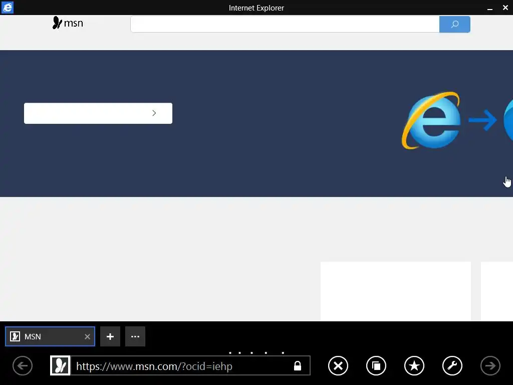Open Page tools wrench button
This screenshot has width=513, height=385.
click(452, 365)
